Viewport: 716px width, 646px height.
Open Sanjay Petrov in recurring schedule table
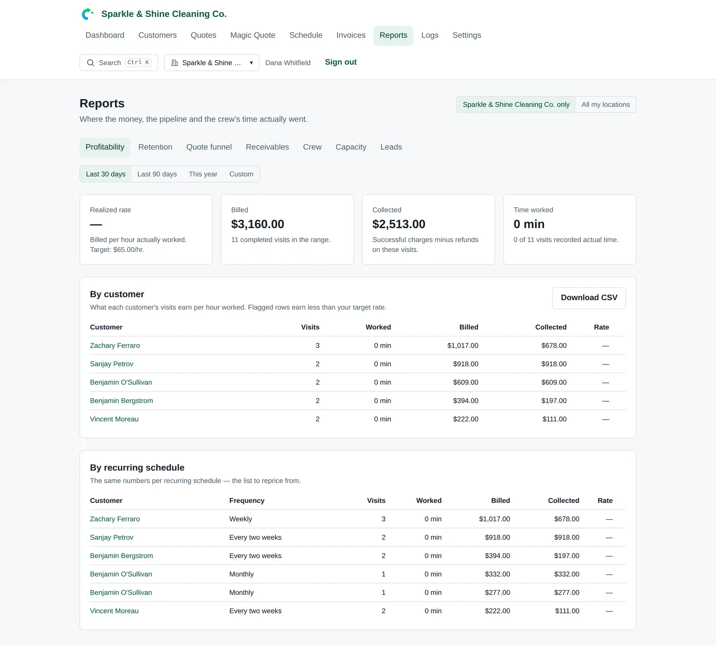(111, 537)
